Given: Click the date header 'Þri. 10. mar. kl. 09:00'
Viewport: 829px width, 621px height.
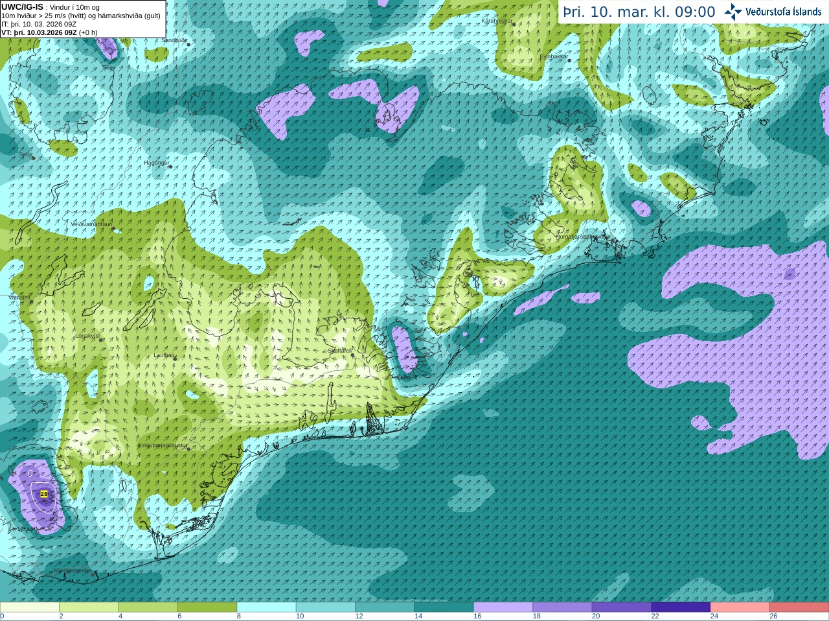Looking at the screenshot, I should coord(639,12).
